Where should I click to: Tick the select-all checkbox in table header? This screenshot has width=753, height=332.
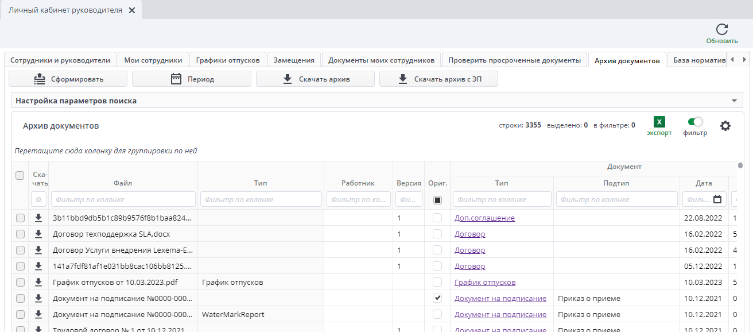coord(20,175)
